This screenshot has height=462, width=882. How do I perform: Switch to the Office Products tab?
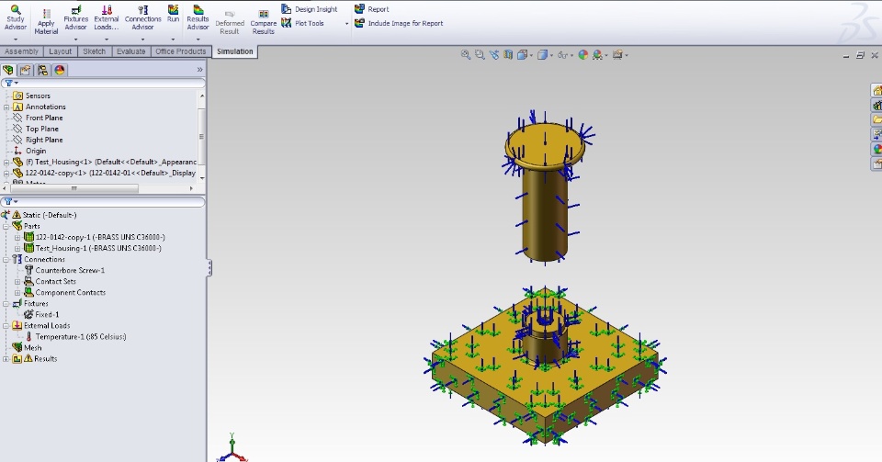(181, 51)
